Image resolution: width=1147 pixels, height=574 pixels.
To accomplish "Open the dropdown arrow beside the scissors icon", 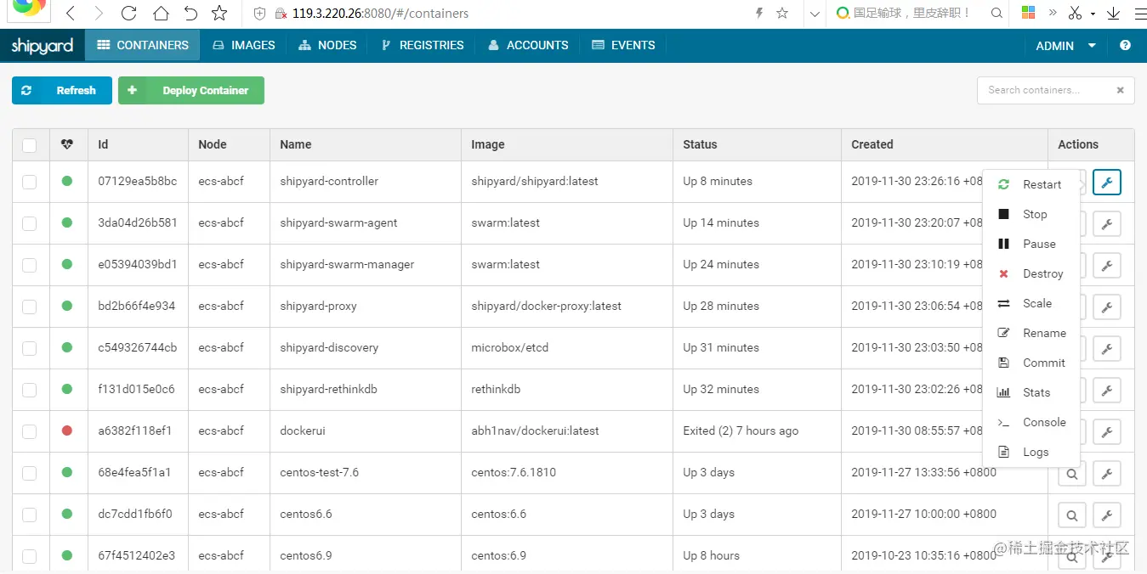I will pyautogui.click(x=1094, y=14).
